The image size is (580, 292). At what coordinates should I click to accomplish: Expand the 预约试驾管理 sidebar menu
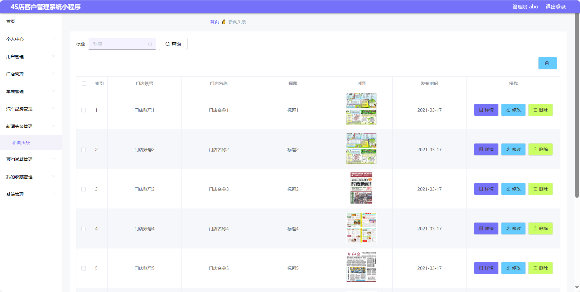pyautogui.click(x=31, y=159)
